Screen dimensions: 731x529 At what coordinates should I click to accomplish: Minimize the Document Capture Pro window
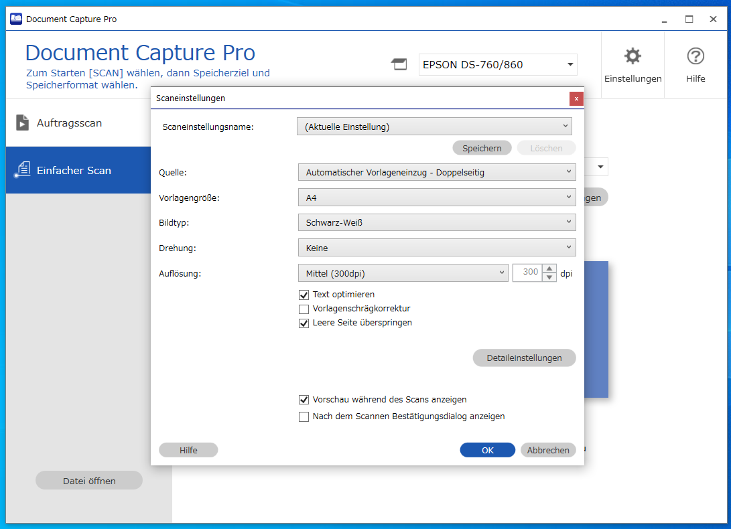(x=665, y=19)
